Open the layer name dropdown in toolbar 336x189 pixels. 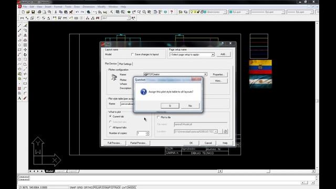[x=225, y=12]
